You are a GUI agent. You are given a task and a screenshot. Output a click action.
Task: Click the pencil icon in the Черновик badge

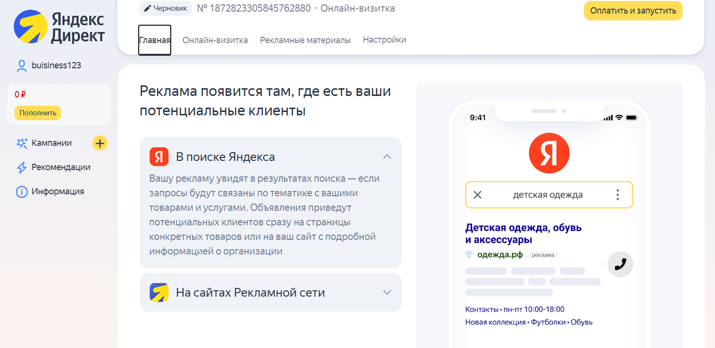tap(147, 8)
